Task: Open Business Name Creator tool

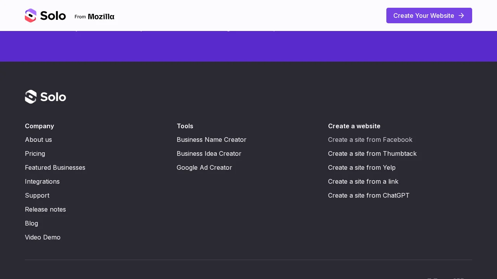Action: coord(212,139)
